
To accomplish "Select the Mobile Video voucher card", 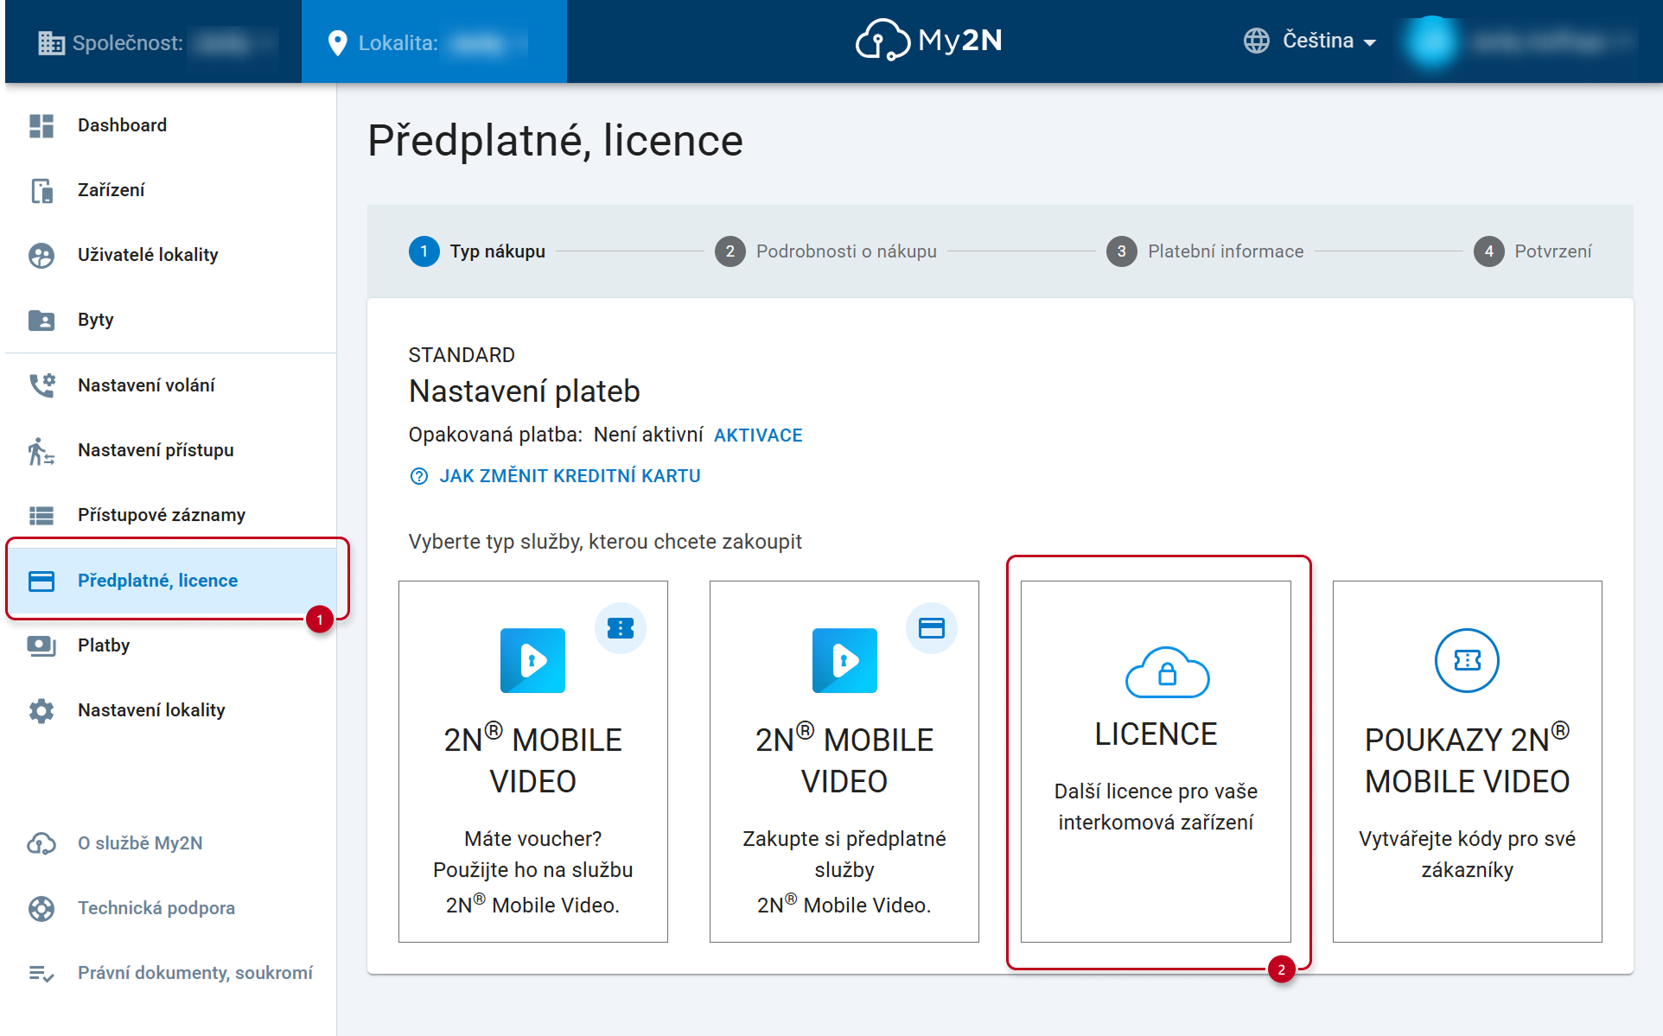I will coord(532,761).
